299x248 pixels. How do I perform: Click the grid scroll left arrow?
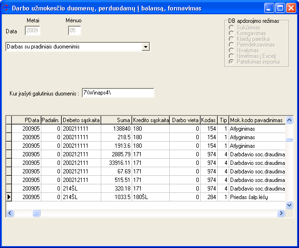pos(10,213)
